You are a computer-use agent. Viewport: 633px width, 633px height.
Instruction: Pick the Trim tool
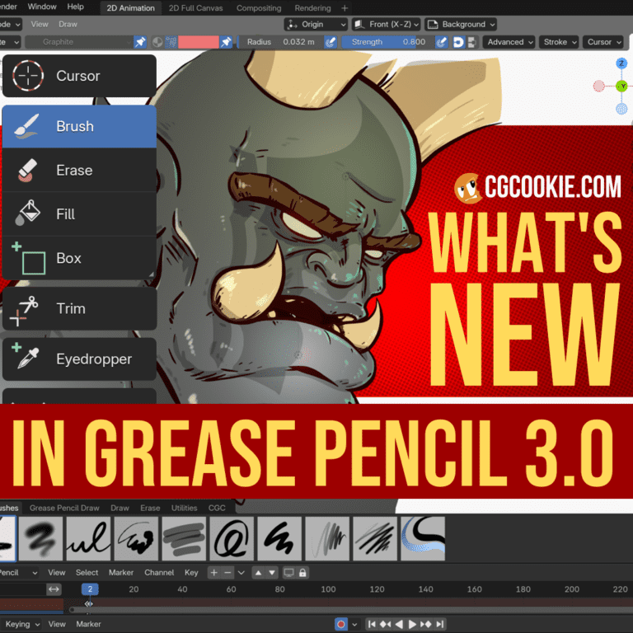tap(78, 308)
